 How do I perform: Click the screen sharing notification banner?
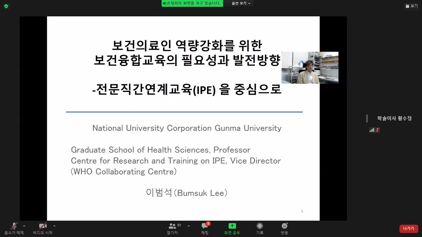coord(192,3)
